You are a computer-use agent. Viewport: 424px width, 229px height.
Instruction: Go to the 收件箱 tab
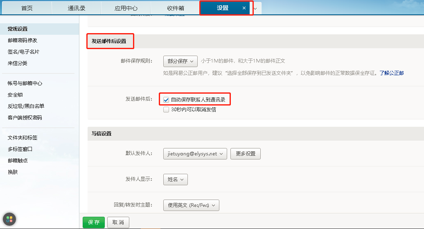[175, 8]
